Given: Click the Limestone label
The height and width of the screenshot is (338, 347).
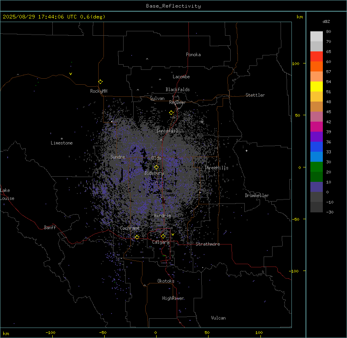Looking at the screenshot, I should click(x=62, y=143).
